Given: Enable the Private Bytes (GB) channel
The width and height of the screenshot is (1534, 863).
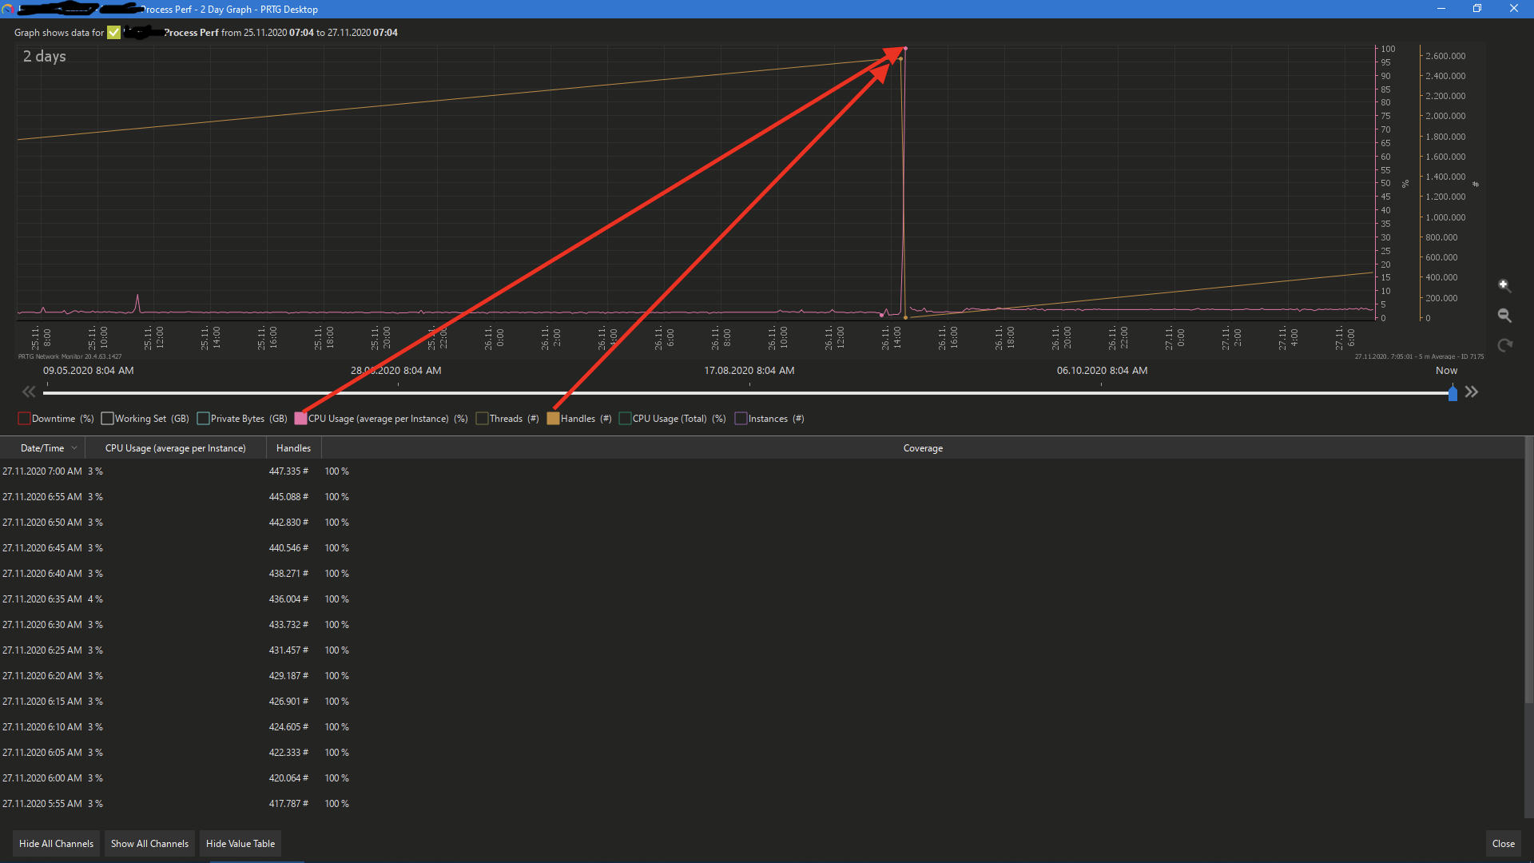Looking at the screenshot, I should click(203, 419).
